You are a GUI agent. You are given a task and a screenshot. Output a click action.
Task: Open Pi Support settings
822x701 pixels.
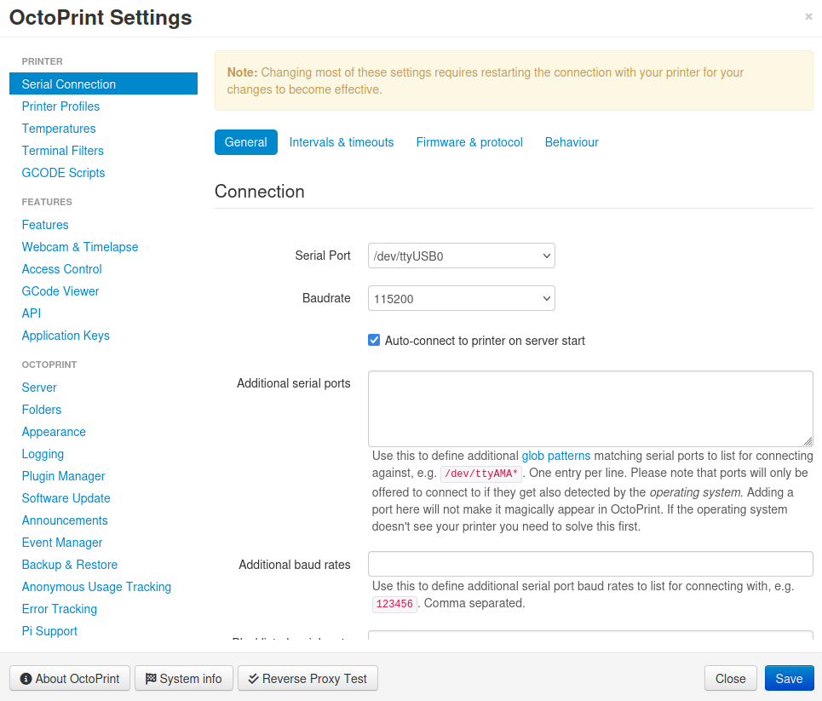tap(49, 631)
